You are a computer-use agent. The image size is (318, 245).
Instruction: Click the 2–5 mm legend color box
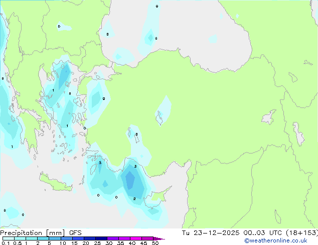tap(43, 238)
